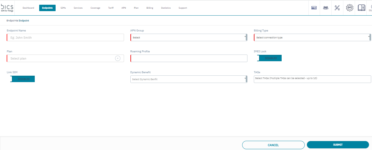Open the API gear icon

point(349,8)
